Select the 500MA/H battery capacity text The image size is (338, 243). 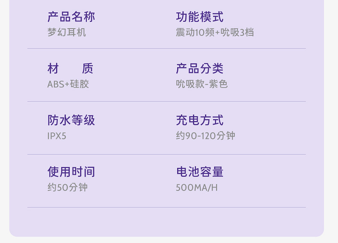(196, 187)
